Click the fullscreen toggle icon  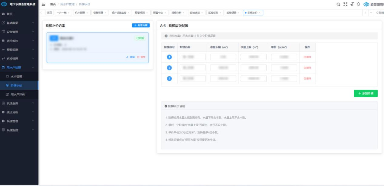coord(345,4)
